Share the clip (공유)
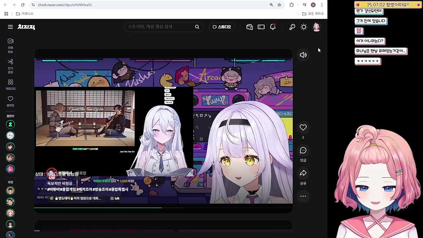The width and height of the screenshot is (423, 238). coord(303,173)
